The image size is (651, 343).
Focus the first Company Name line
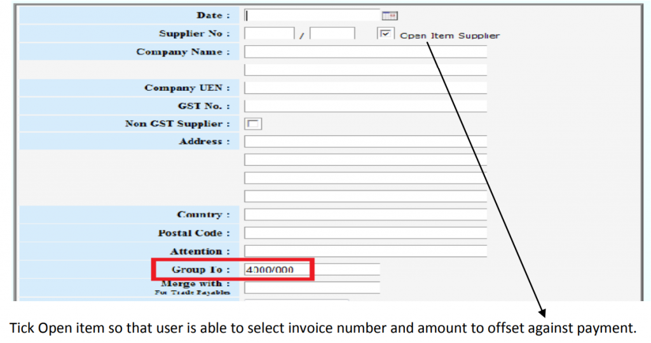tap(366, 52)
